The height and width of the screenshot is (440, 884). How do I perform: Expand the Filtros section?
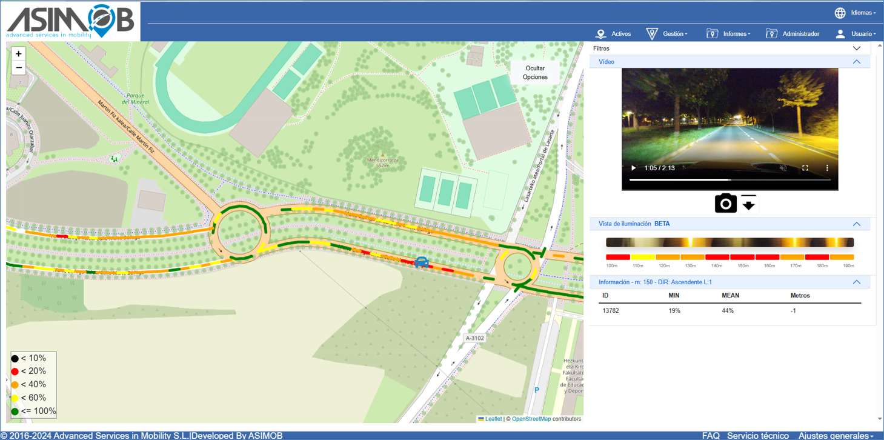(x=856, y=48)
